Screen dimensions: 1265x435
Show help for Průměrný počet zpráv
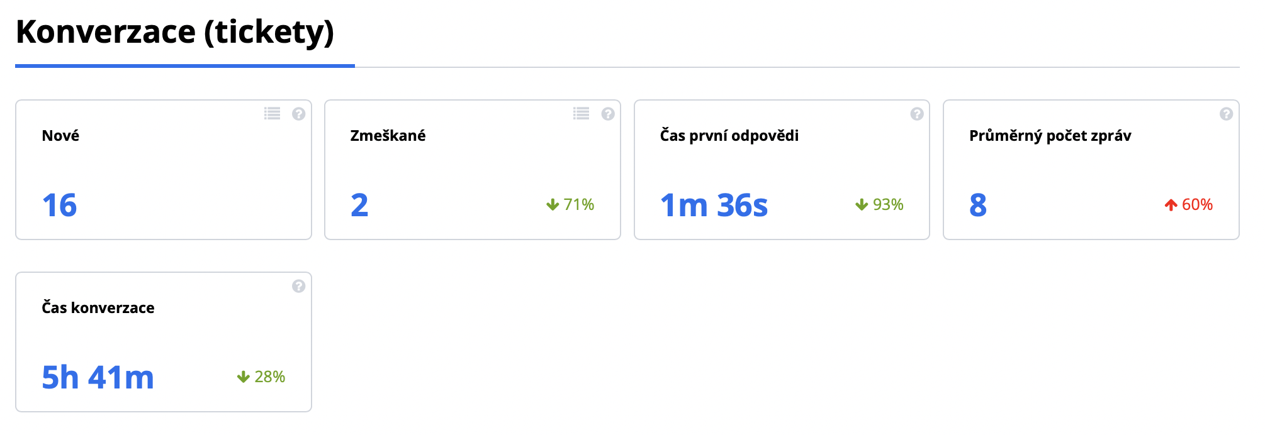tap(1226, 114)
